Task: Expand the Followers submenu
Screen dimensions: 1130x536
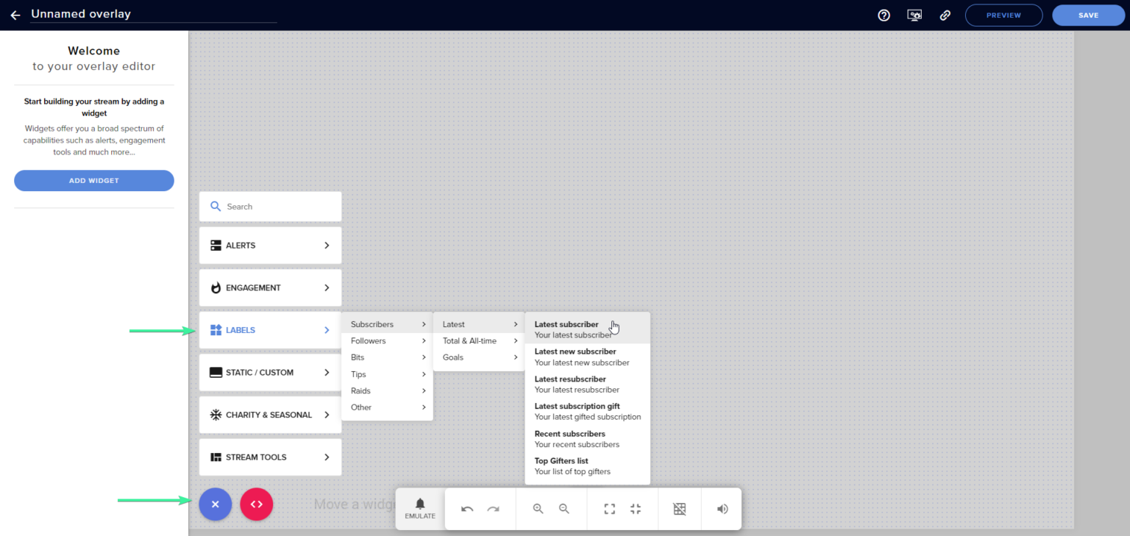Action: 386,340
